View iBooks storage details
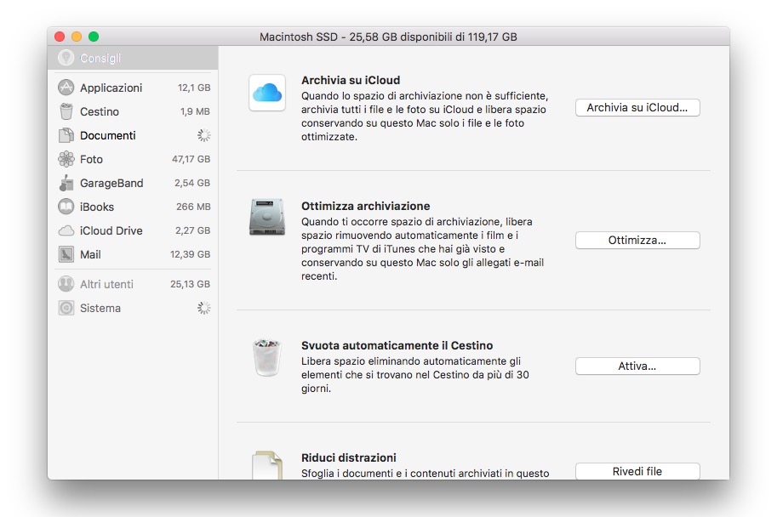Image resolution: width=777 pixels, height=517 pixels. pos(133,207)
